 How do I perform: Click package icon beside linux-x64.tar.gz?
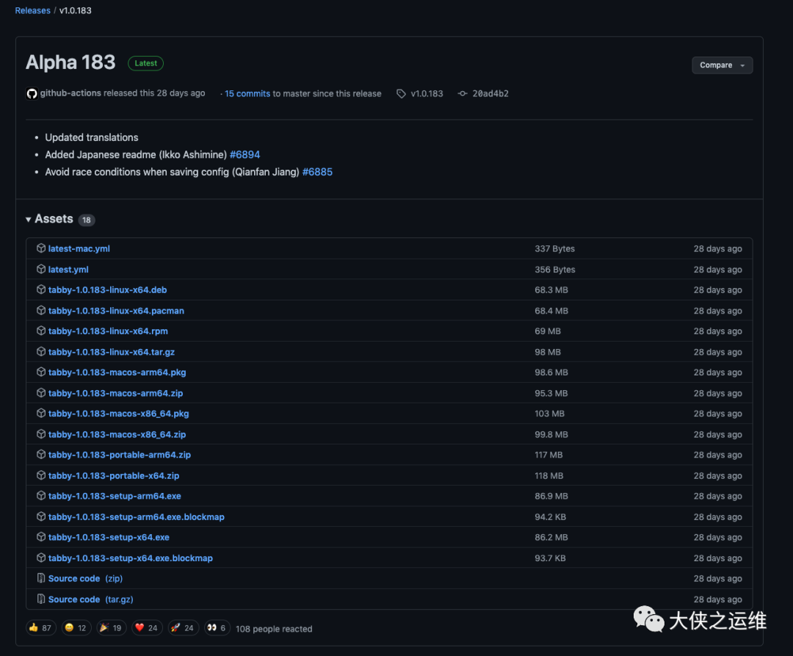click(x=41, y=351)
